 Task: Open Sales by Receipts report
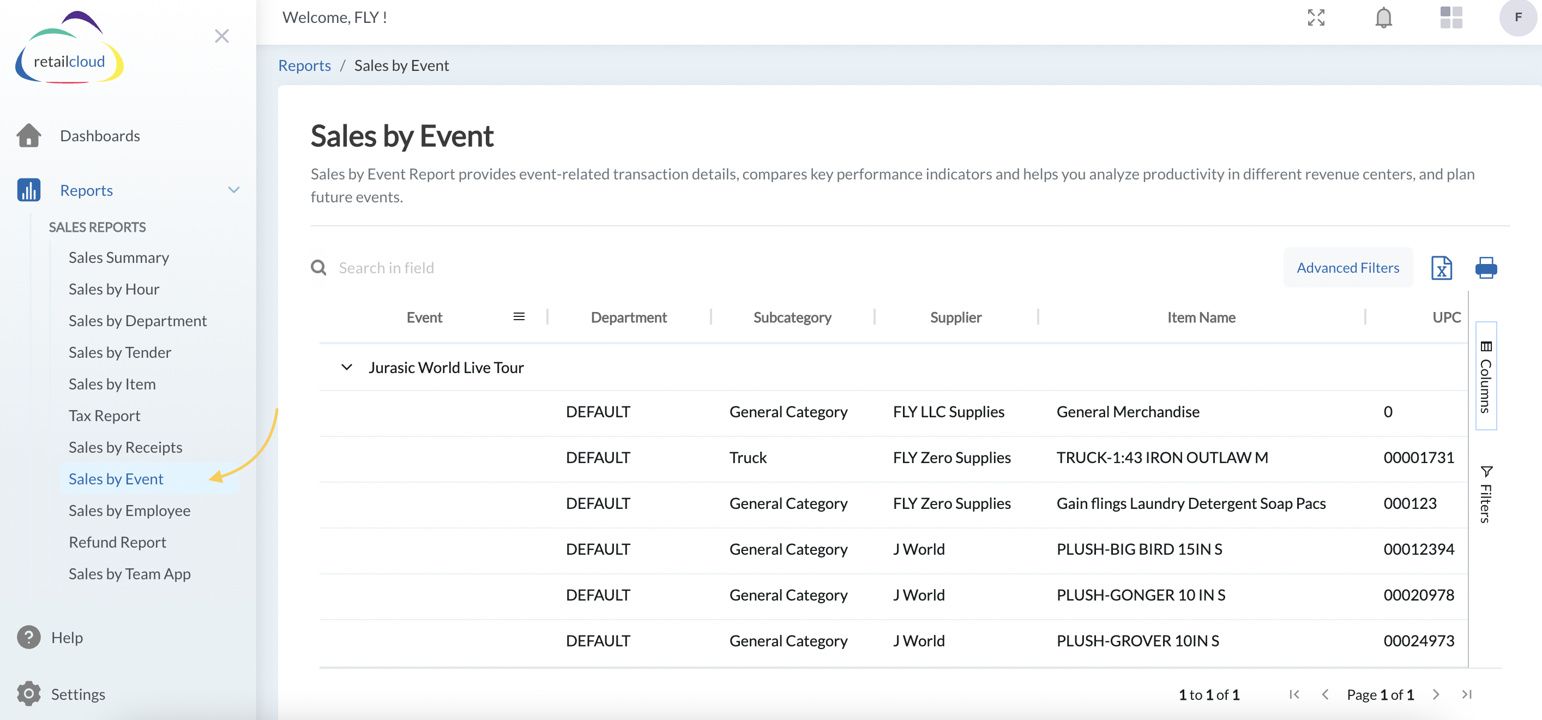(125, 447)
